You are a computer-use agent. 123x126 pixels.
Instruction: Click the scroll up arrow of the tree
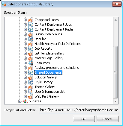115,20
